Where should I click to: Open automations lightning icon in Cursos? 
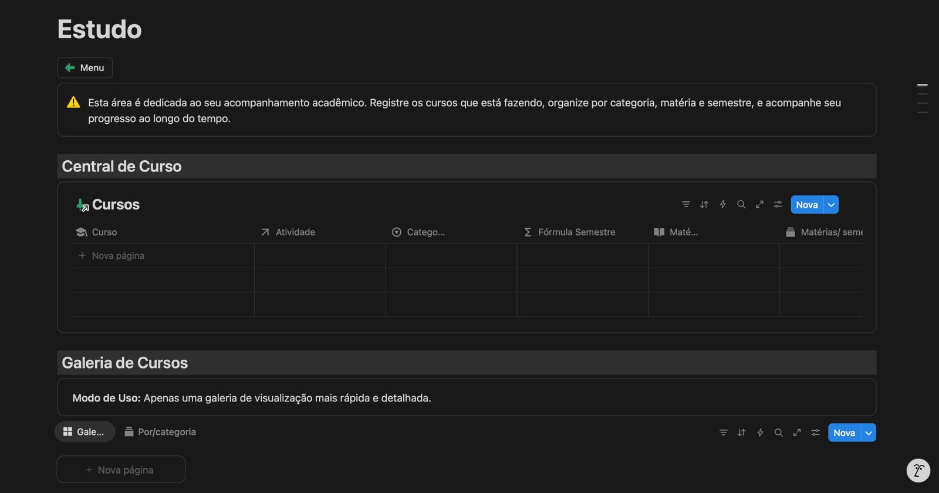(x=722, y=204)
